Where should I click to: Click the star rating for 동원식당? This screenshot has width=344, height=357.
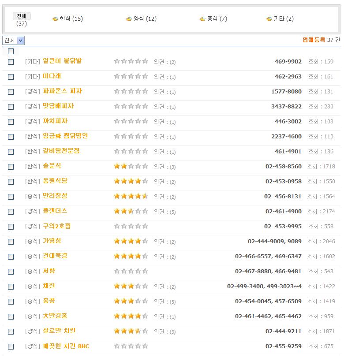click(x=131, y=181)
